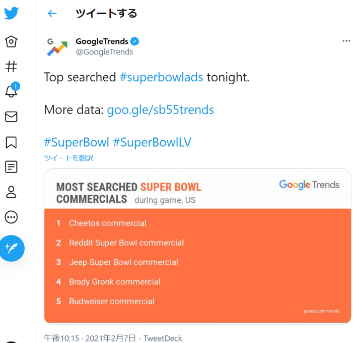The height and width of the screenshot is (343, 358).
Task: Open the Most Searched Commercials image
Action: click(198, 246)
